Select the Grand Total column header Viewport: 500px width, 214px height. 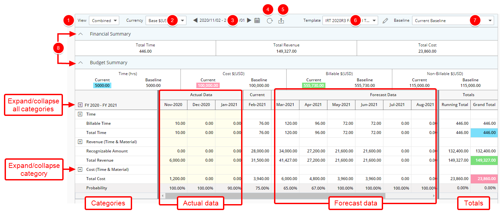pos(484,105)
